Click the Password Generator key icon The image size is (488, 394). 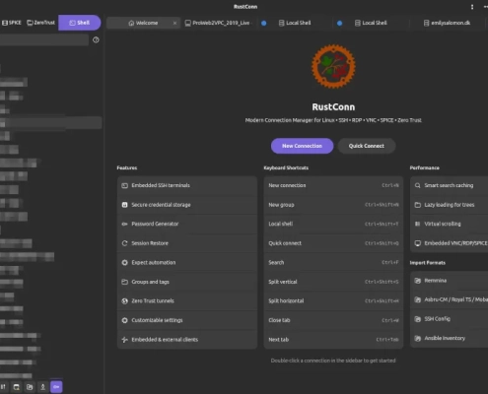124,224
